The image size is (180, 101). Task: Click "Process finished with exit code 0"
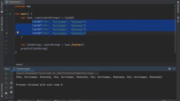39,85
